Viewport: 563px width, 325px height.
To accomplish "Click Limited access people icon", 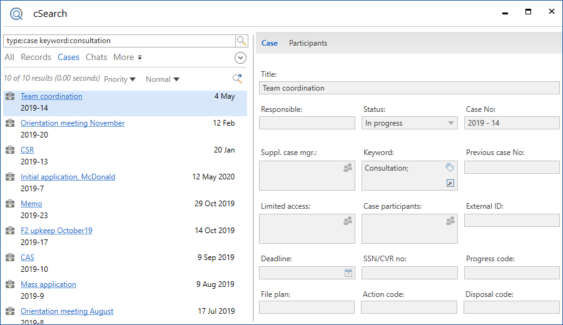I will pyautogui.click(x=347, y=221).
